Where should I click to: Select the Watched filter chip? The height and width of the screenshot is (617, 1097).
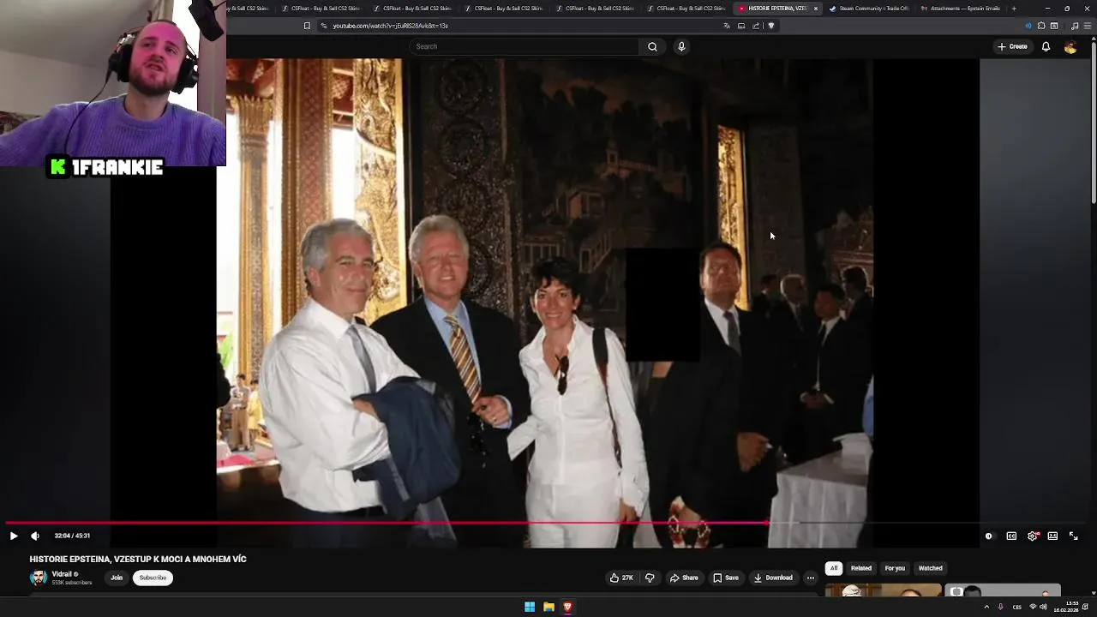[x=931, y=568]
